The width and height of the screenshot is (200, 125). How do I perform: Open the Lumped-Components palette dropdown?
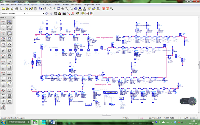[x=25, y=13]
